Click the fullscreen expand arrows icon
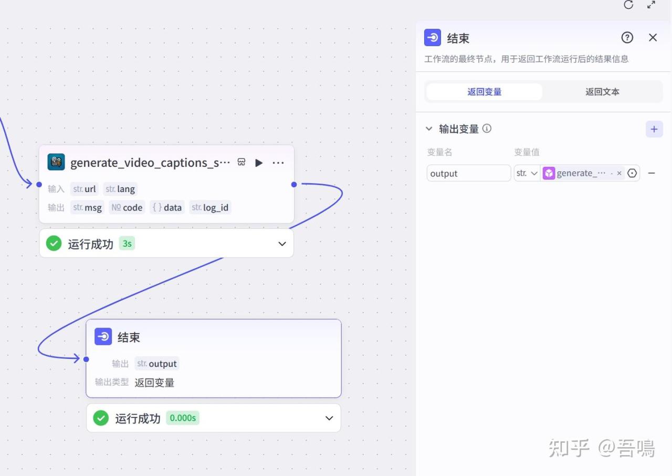Image resolution: width=672 pixels, height=476 pixels. coord(651,5)
